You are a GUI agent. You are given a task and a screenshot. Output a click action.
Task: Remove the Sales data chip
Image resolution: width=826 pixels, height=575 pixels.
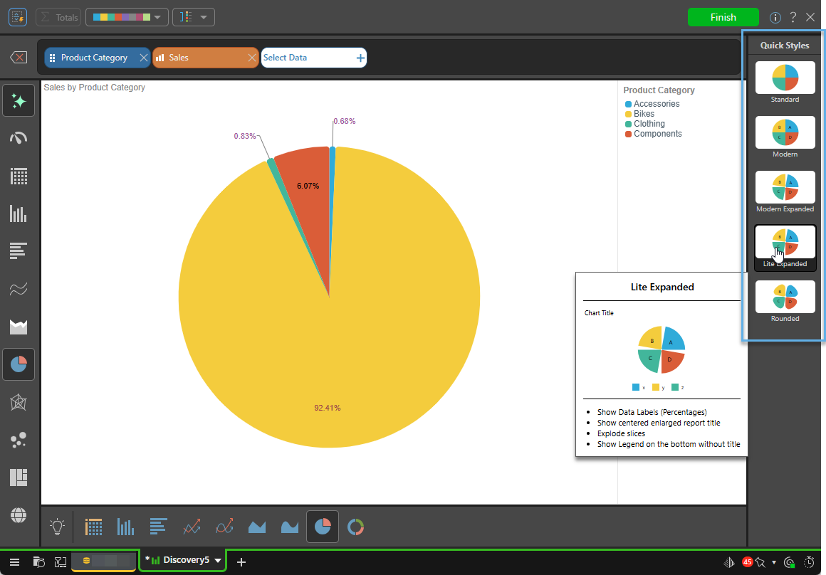click(x=251, y=58)
